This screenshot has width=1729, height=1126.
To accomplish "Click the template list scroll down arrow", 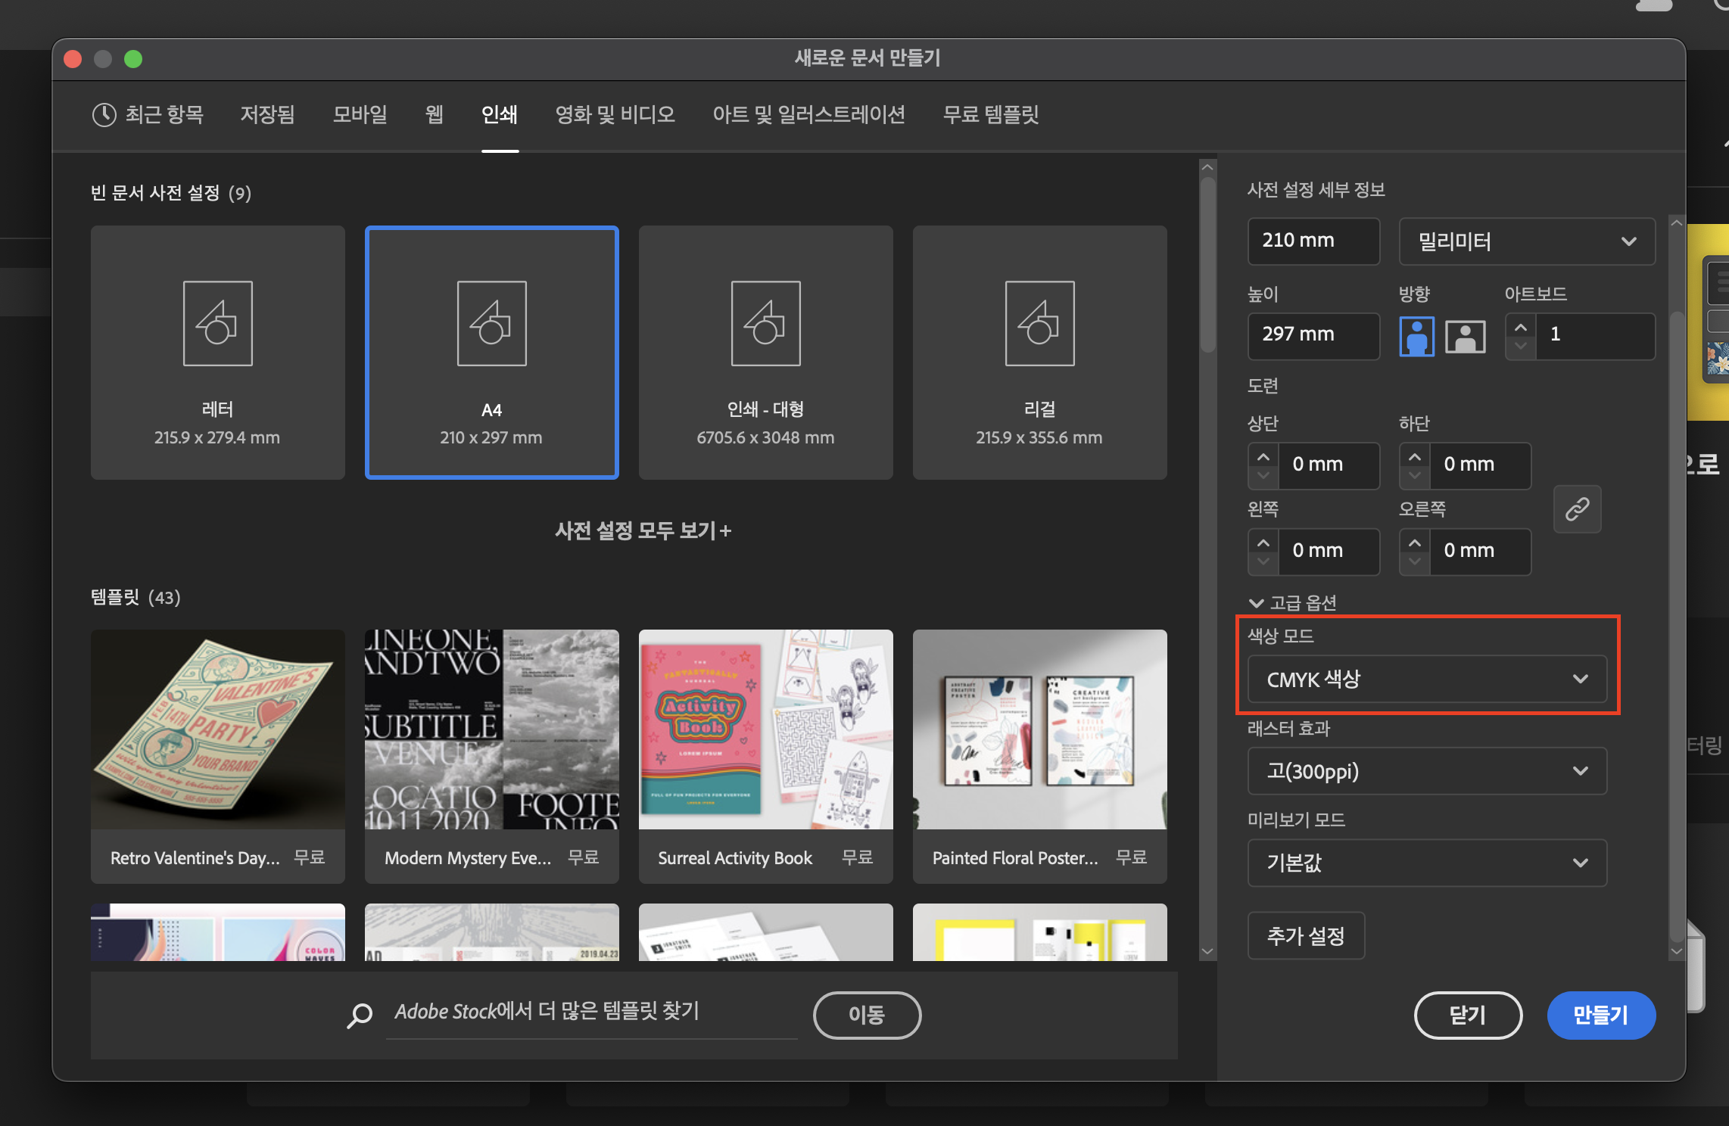I will coord(1207,952).
